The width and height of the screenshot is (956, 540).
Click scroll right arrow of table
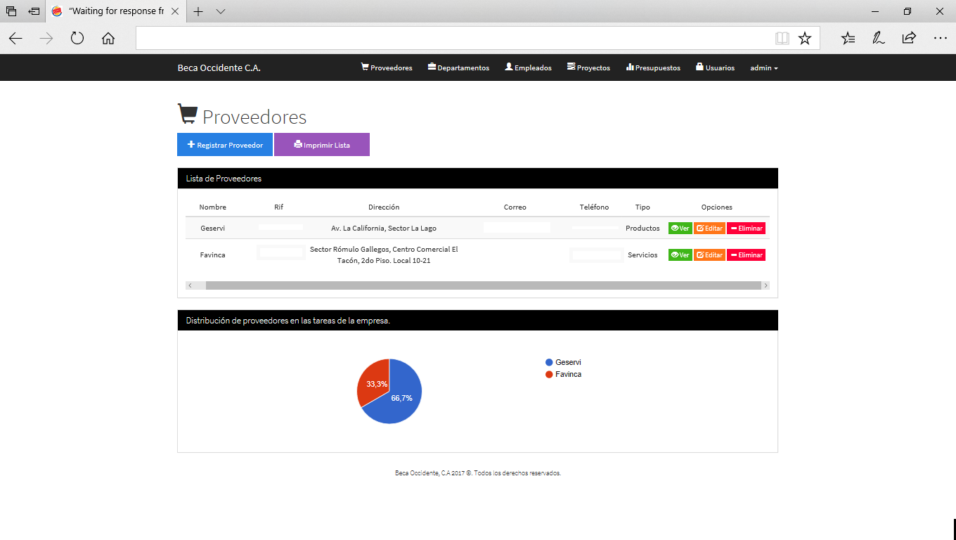(x=766, y=285)
